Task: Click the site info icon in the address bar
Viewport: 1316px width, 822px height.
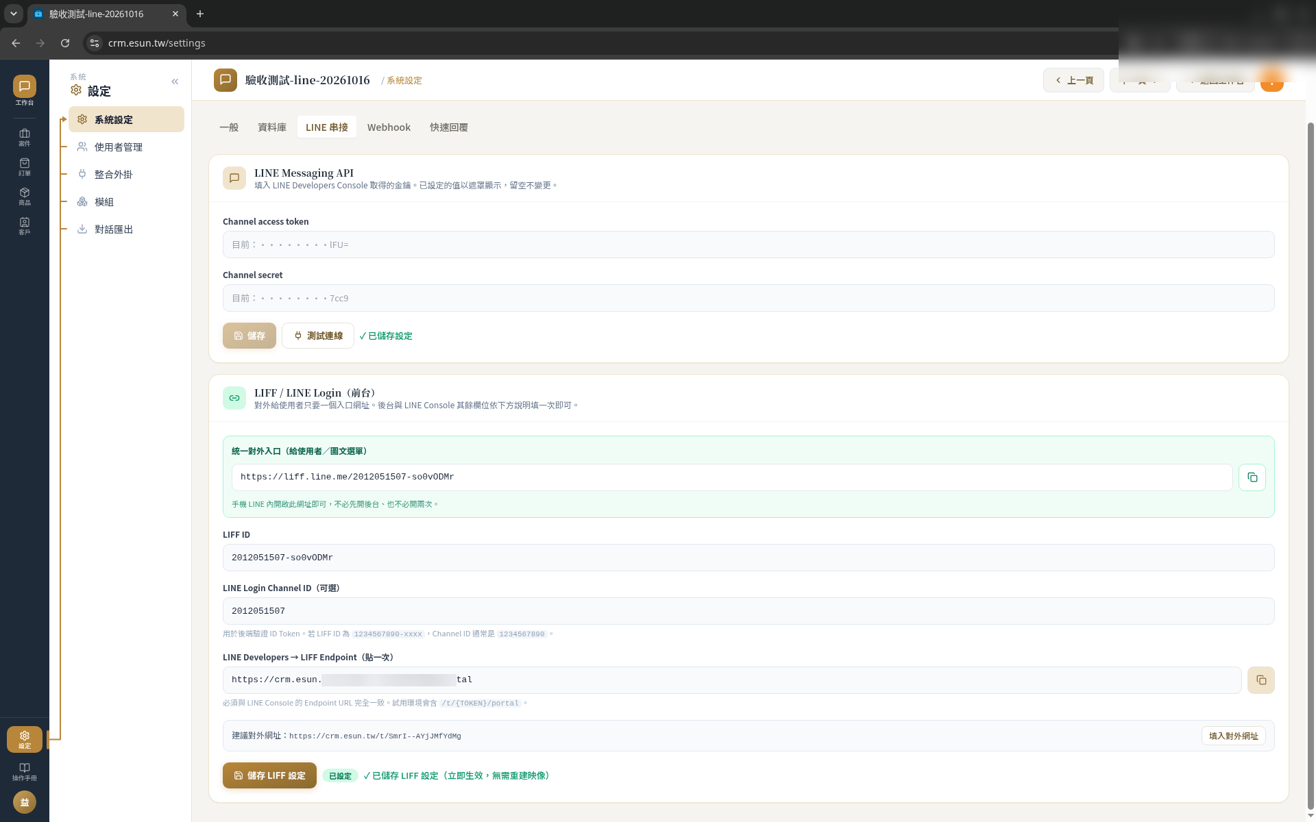Action: coord(95,43)
